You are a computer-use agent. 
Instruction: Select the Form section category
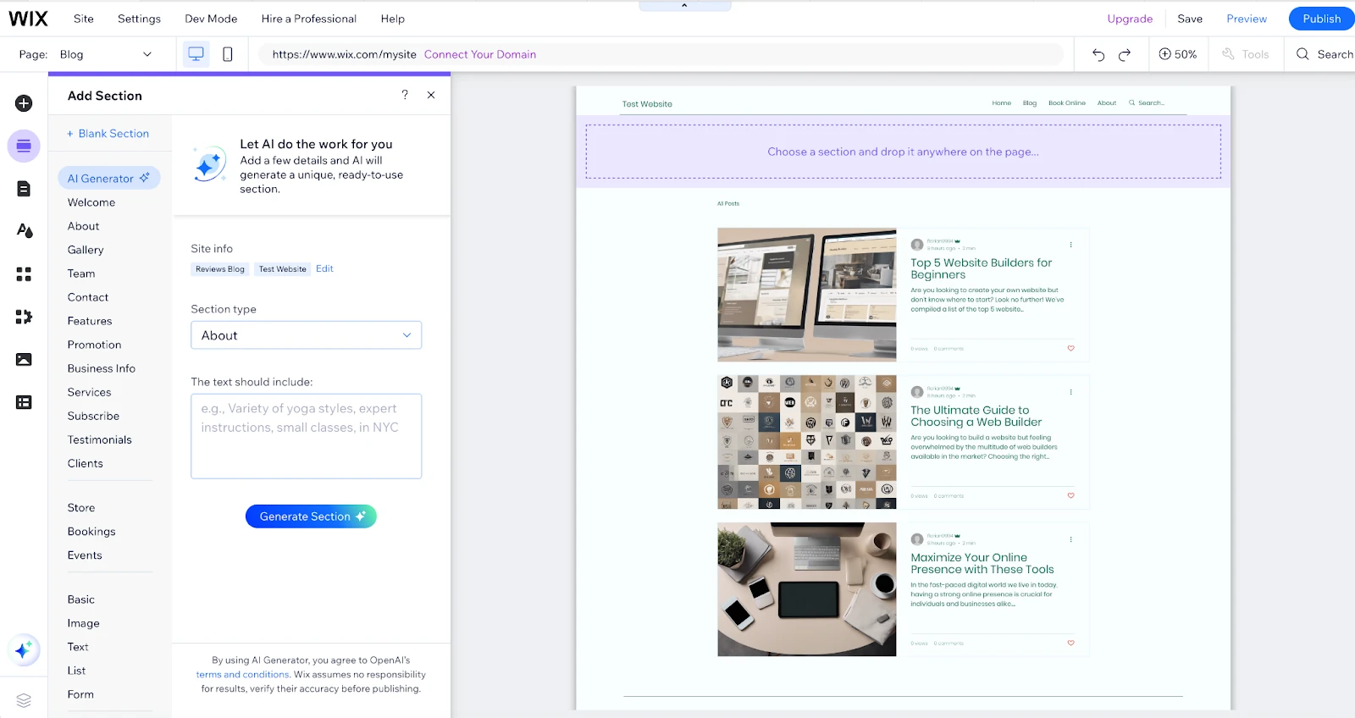(80, 694)
